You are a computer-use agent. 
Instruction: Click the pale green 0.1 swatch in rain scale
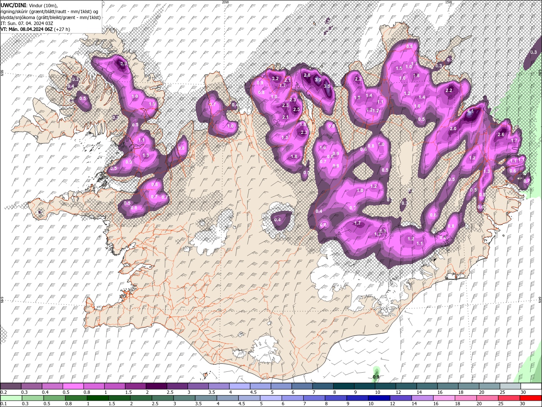(x=11, y=398)
